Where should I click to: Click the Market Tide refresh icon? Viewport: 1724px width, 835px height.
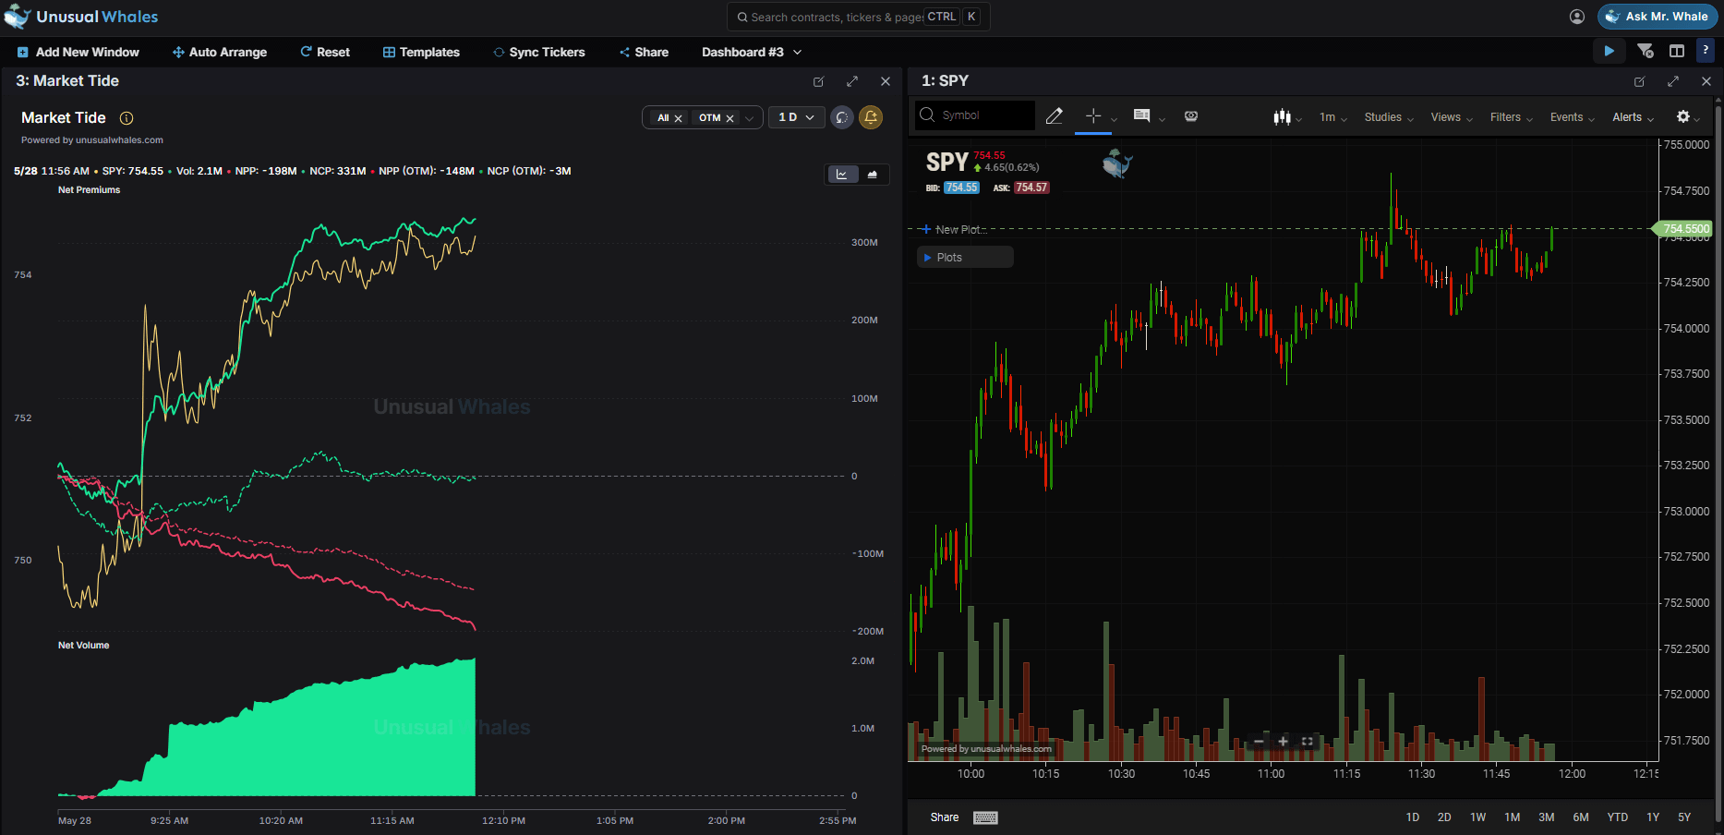[841, 117]
